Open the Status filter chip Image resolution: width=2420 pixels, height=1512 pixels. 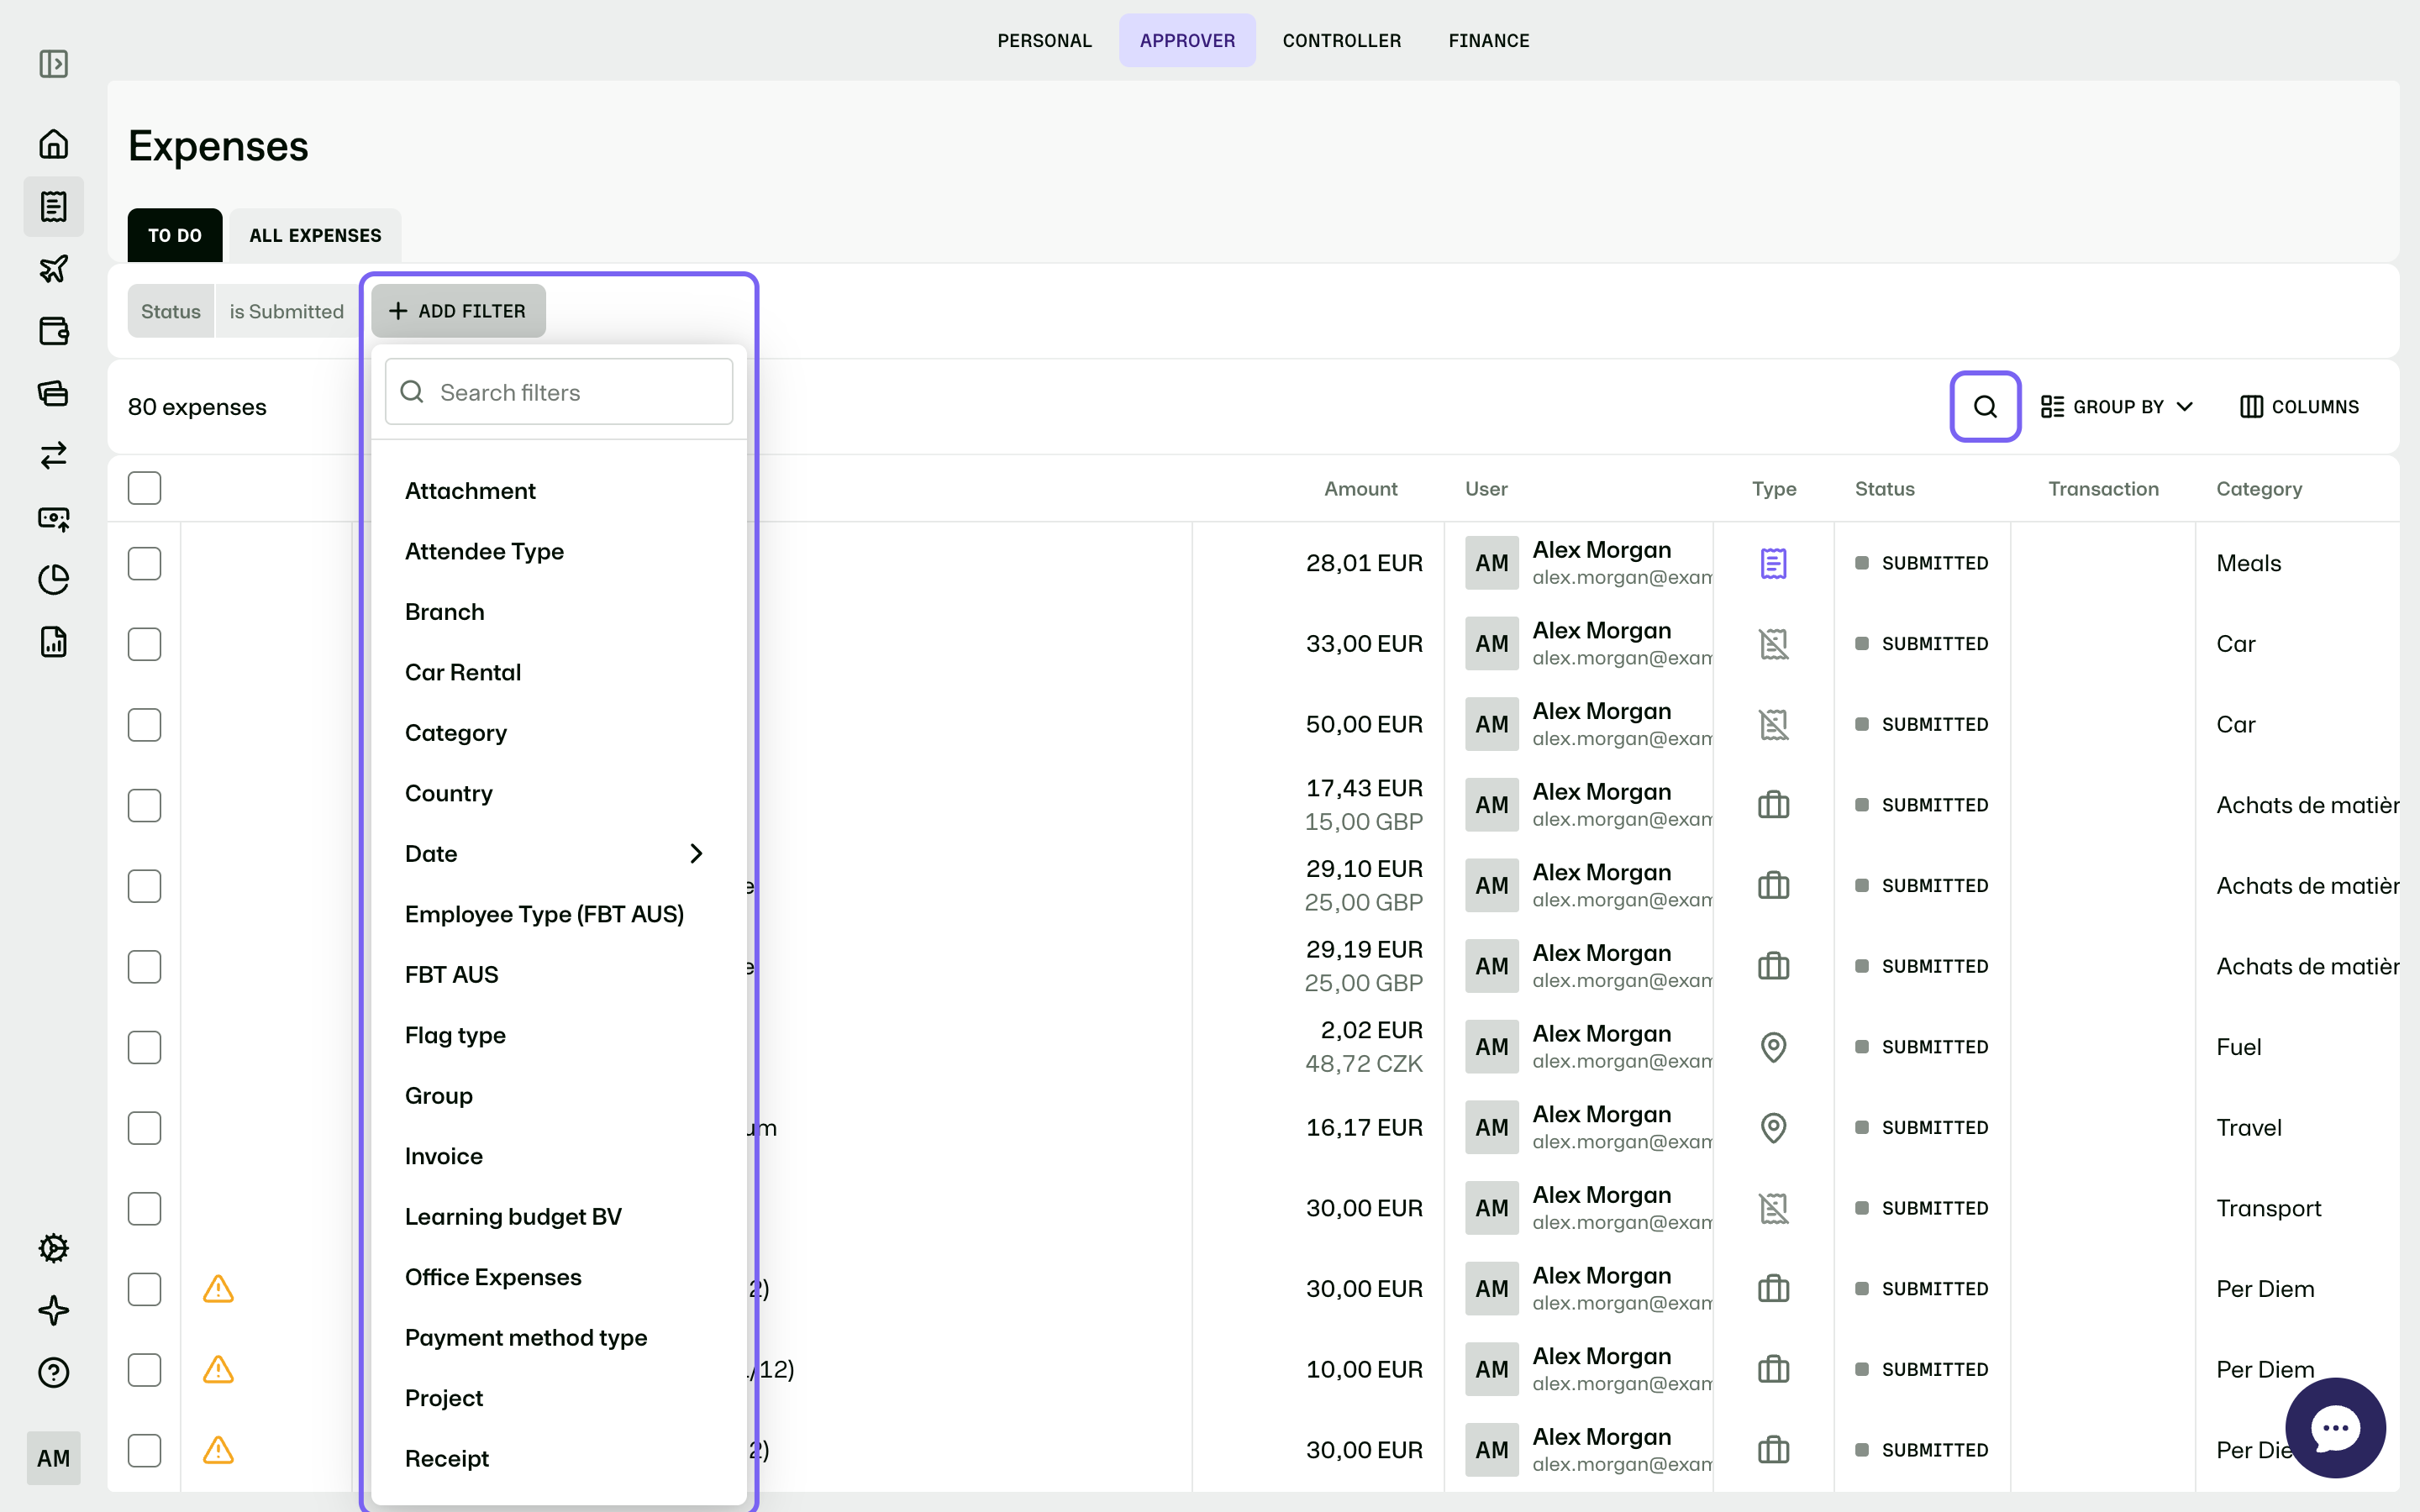click(x=171, y=311)
